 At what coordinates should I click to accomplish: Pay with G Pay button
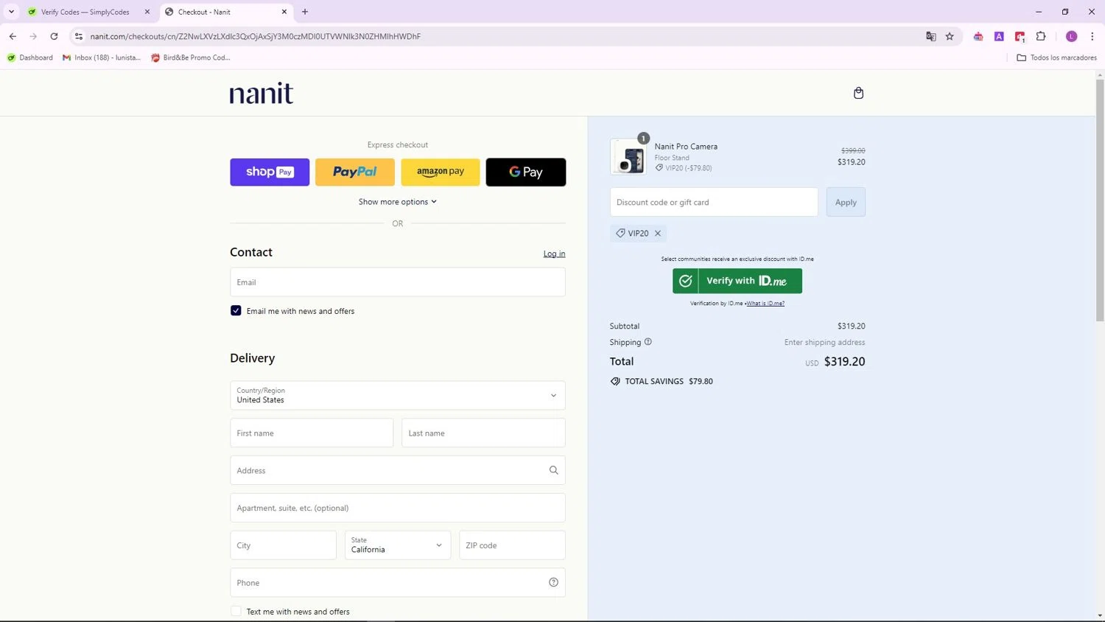tap(526, 172)
